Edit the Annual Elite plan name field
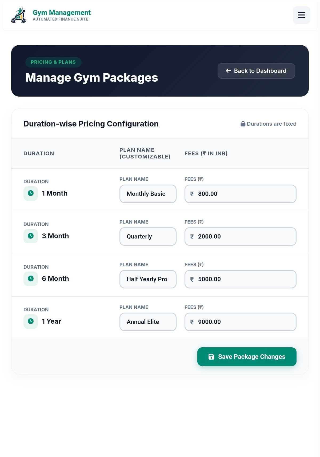 [x=148, y=322]
